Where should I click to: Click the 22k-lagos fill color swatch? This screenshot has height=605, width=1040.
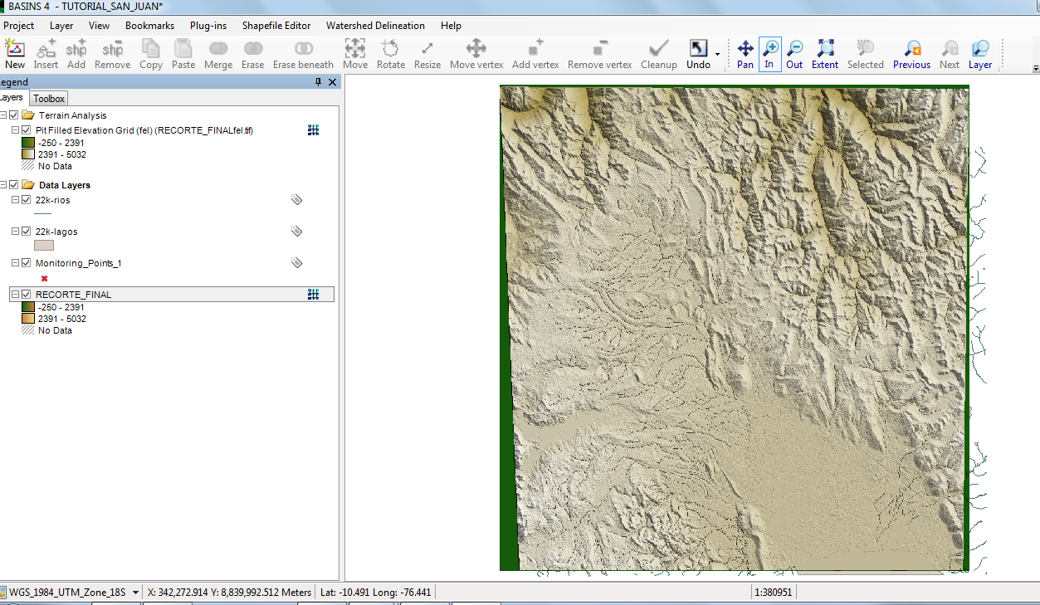coord(44,246)
